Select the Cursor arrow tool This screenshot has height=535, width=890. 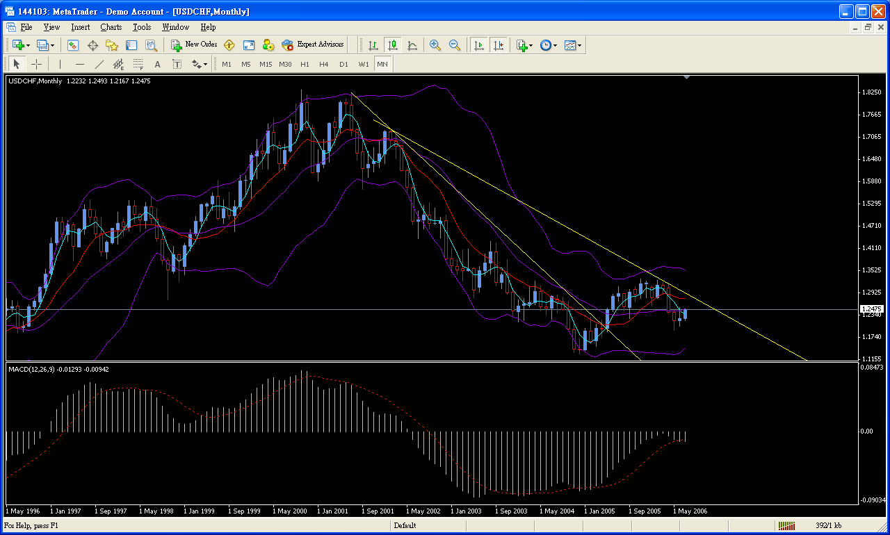(17, 64)
